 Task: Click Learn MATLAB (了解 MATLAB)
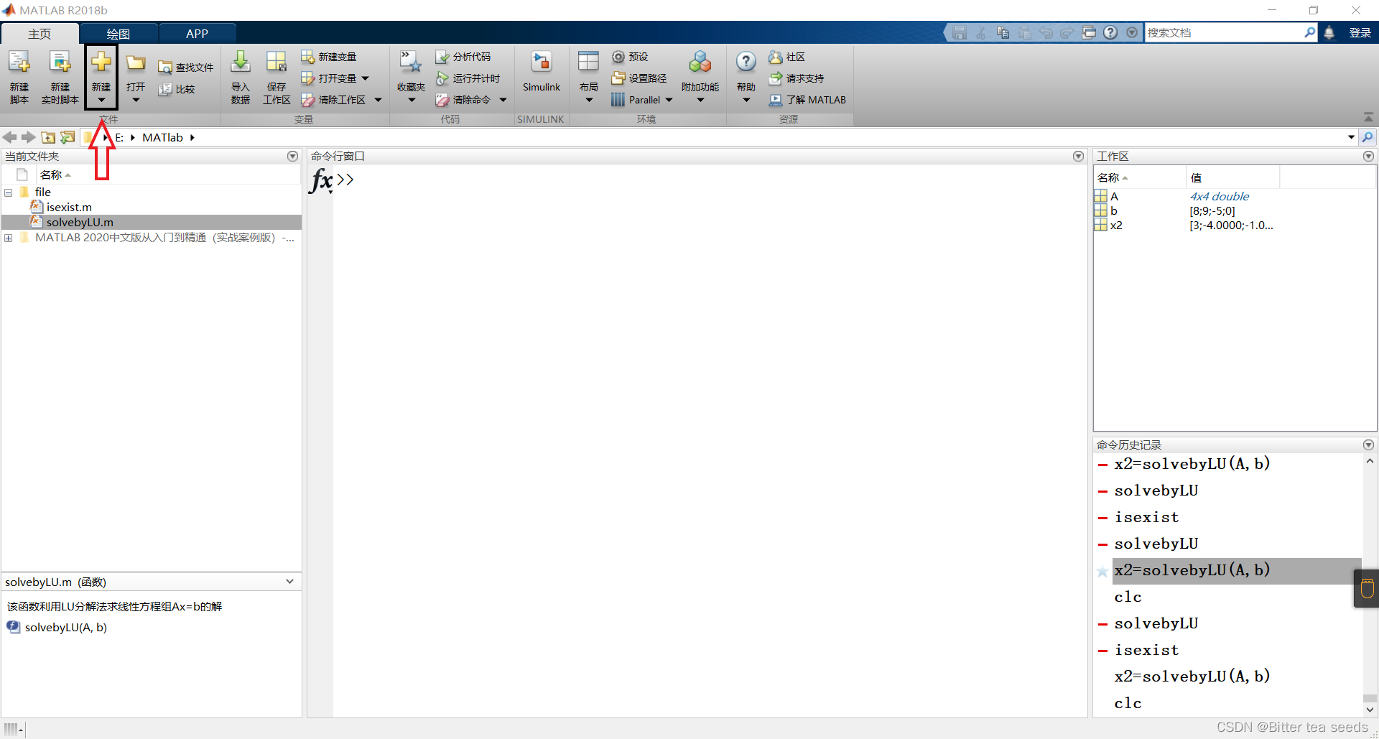807,100
